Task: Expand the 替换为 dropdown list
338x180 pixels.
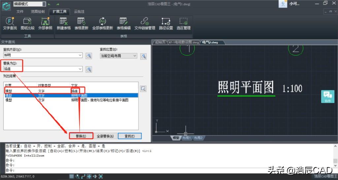Action: (80, 69)
